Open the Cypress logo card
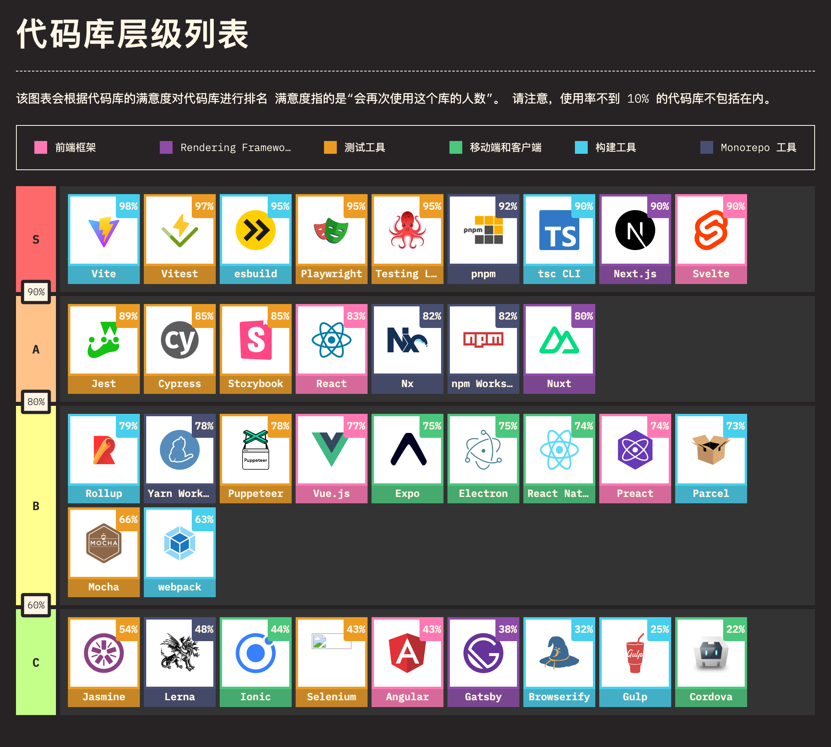The width and height of the screenshot is (831, 747). coord(179,341)
